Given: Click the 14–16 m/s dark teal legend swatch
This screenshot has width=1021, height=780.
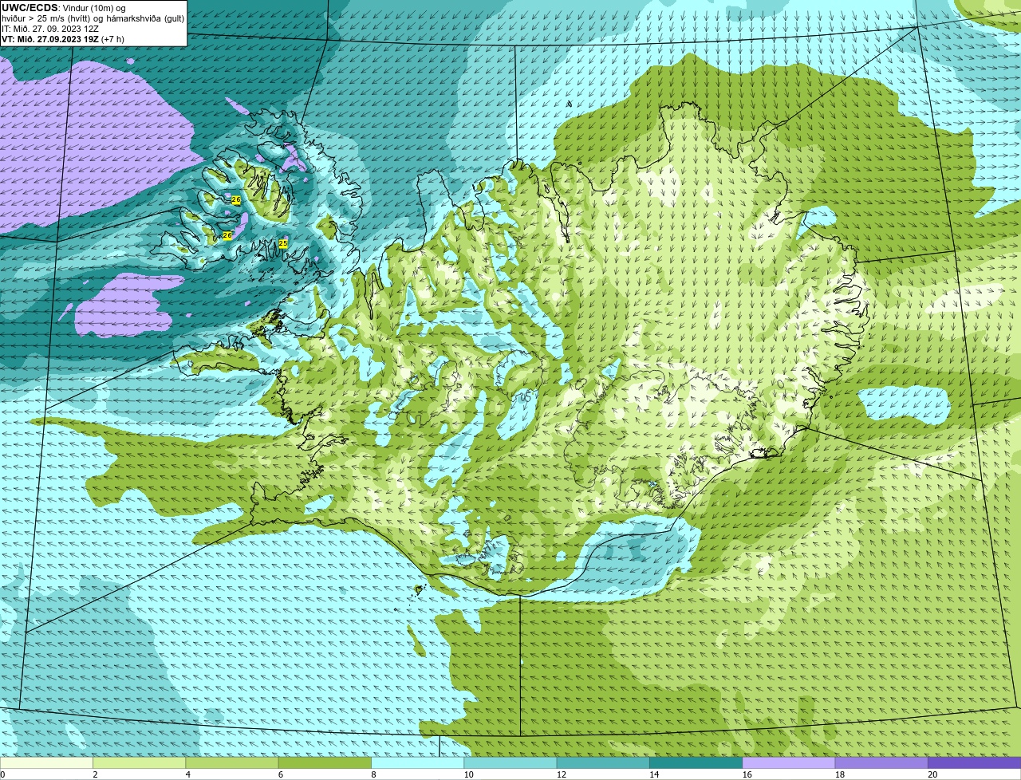Looking at the screenshot, I should tap(696, 762).
